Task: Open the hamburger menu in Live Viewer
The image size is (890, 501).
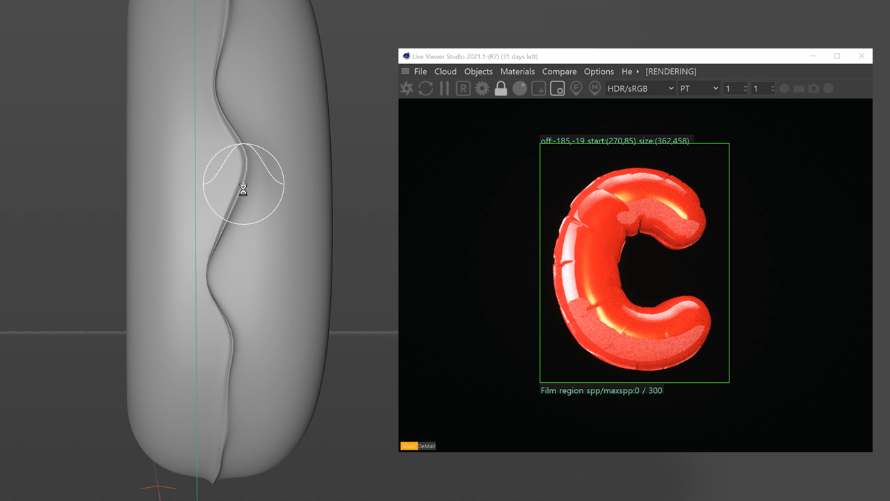Action: click(405, 71)
